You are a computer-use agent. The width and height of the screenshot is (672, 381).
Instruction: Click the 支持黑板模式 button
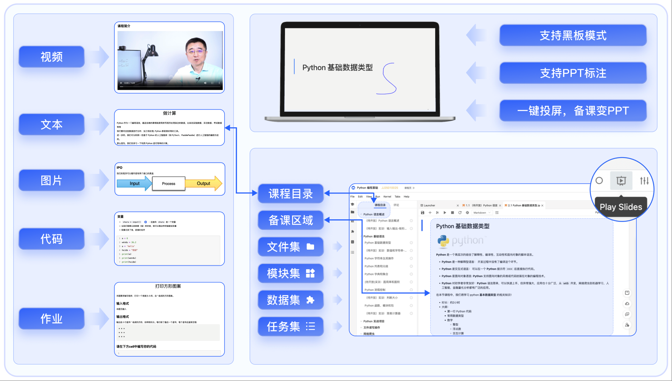(x=573, y=35)
